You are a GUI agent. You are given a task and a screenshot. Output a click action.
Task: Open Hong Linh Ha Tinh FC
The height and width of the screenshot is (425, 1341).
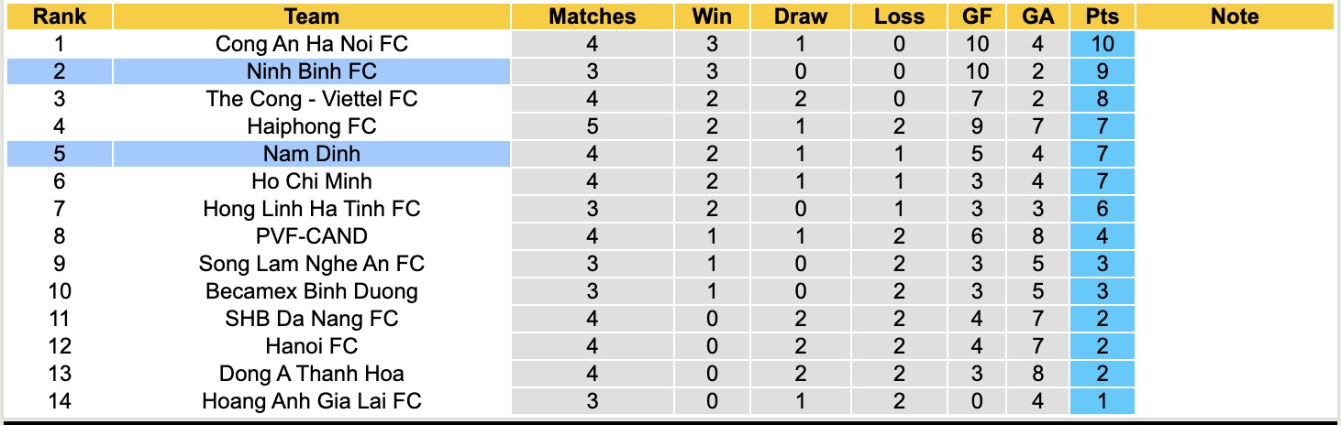click(312, 209)
